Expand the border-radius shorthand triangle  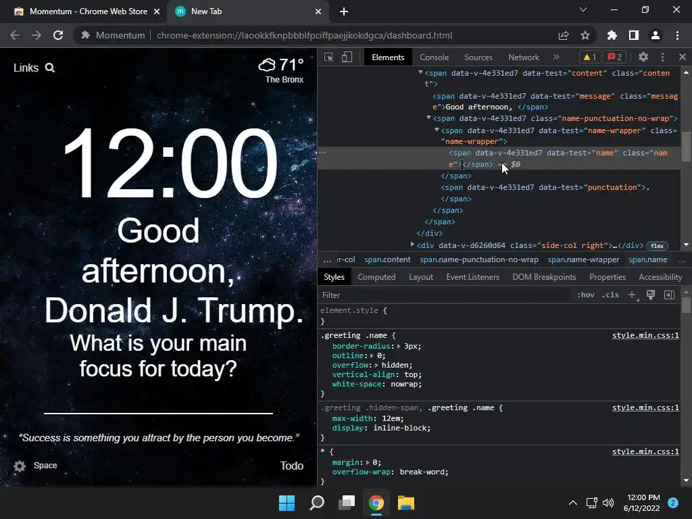(x=399, y=347)
